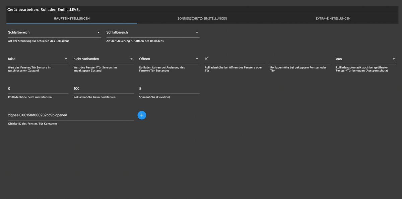
Task: Open dropdown for Rollladen öffnen control type
Action: coord(153,32)
